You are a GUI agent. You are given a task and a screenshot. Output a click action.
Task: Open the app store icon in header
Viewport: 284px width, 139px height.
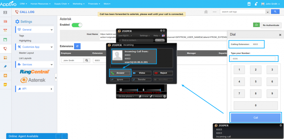pos(249,4)
